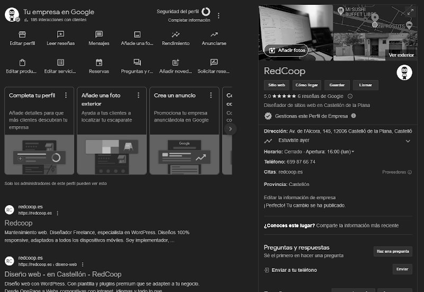Viewport: 424px width, 292px height.
Task: Open three-dot menu on Completa tu perfil card
Action: pyautogui.click(x=66, y=95)
